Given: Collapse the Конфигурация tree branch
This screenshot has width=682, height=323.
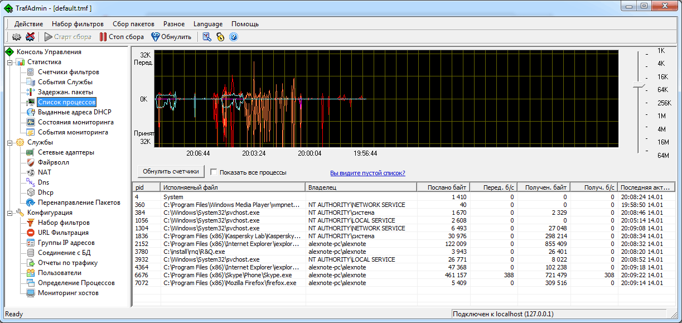Looking at the screenshot, I should tap(9, 213).
